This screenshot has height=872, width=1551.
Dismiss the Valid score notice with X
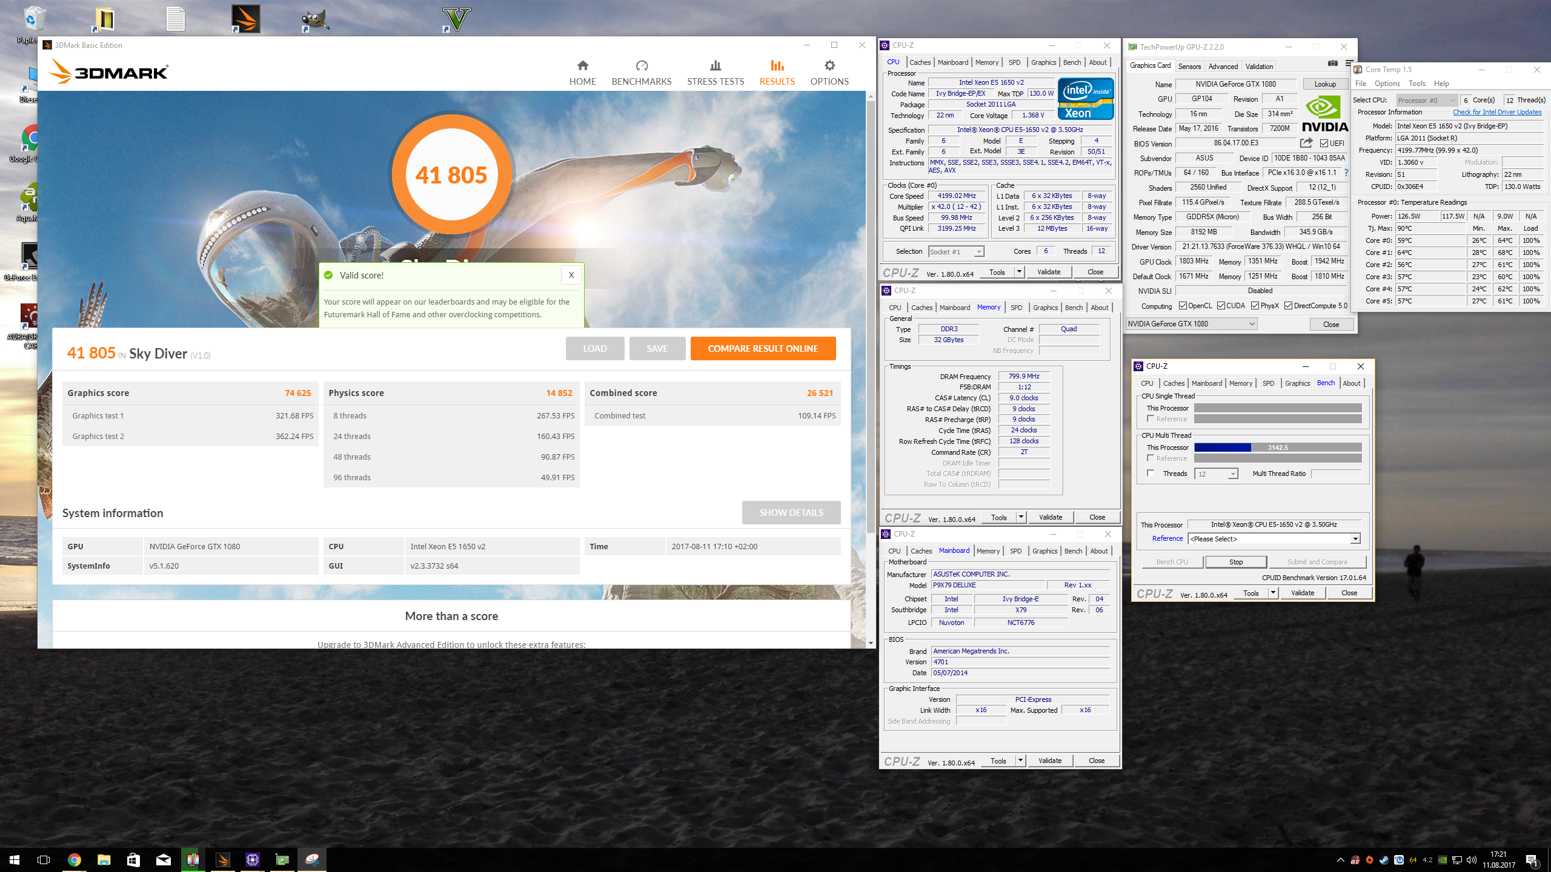click(571, 275)
